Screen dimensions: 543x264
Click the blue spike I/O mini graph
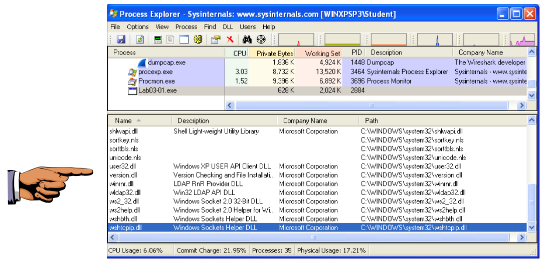point(435,39)
